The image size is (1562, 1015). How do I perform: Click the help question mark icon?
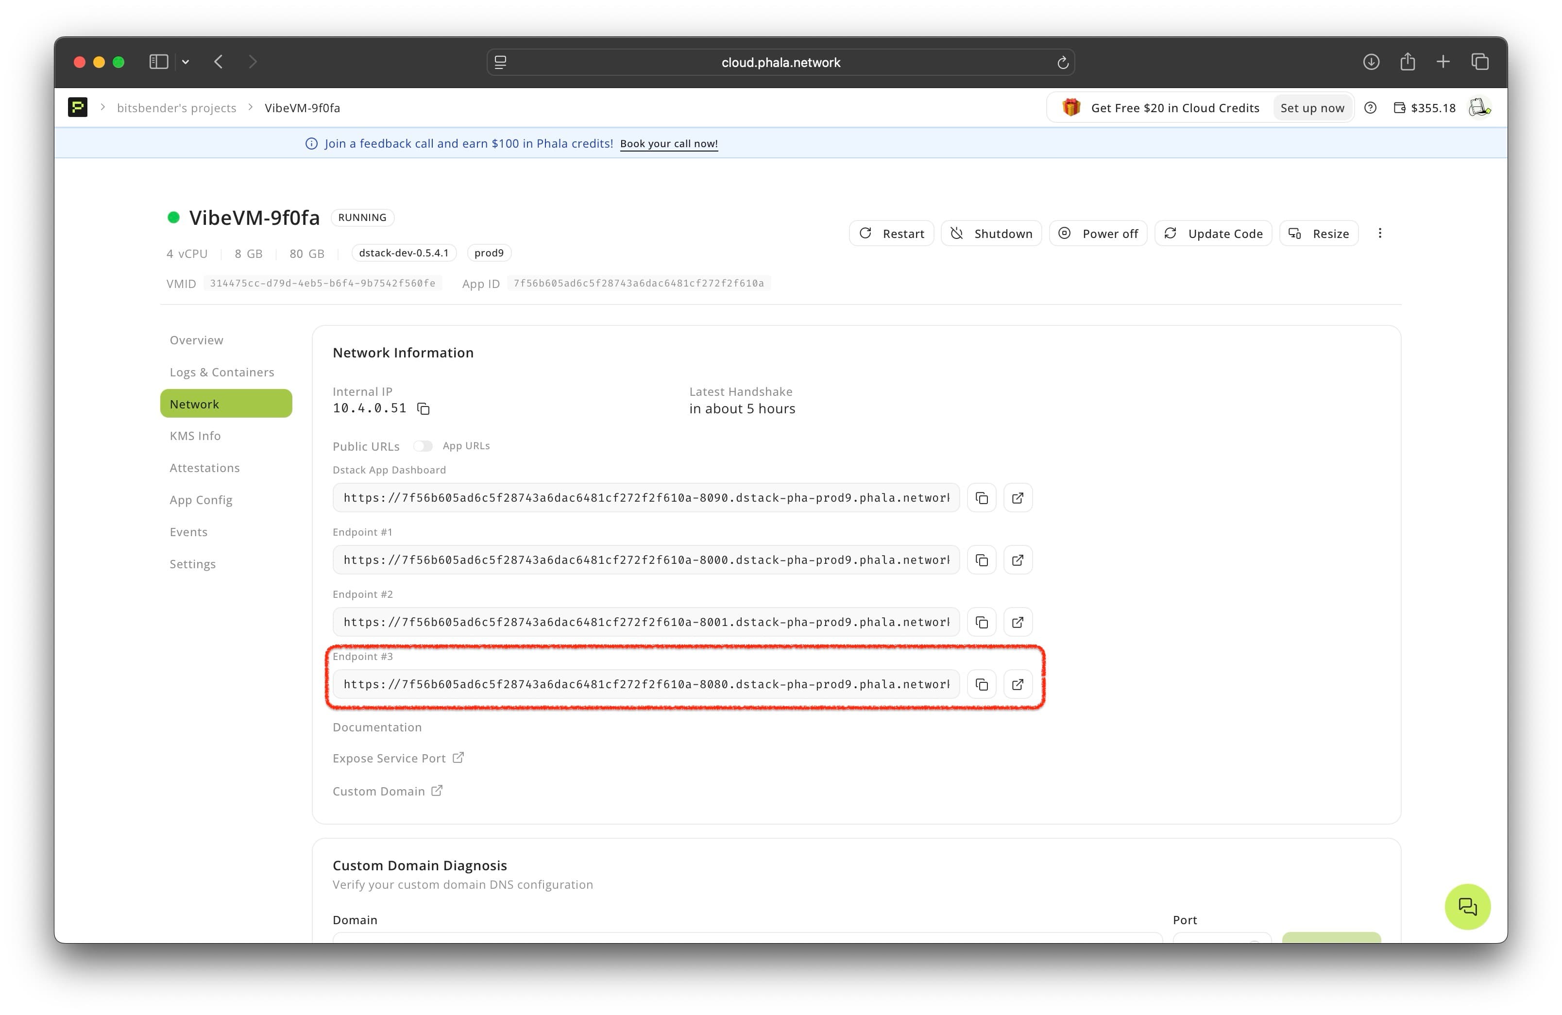tap(1370, 108)
